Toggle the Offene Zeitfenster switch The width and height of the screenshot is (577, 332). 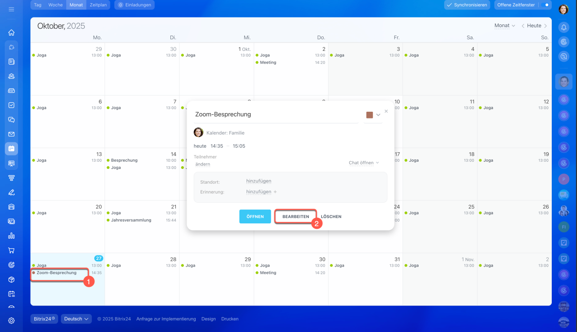pyautogui.click(x=545, y=5)
